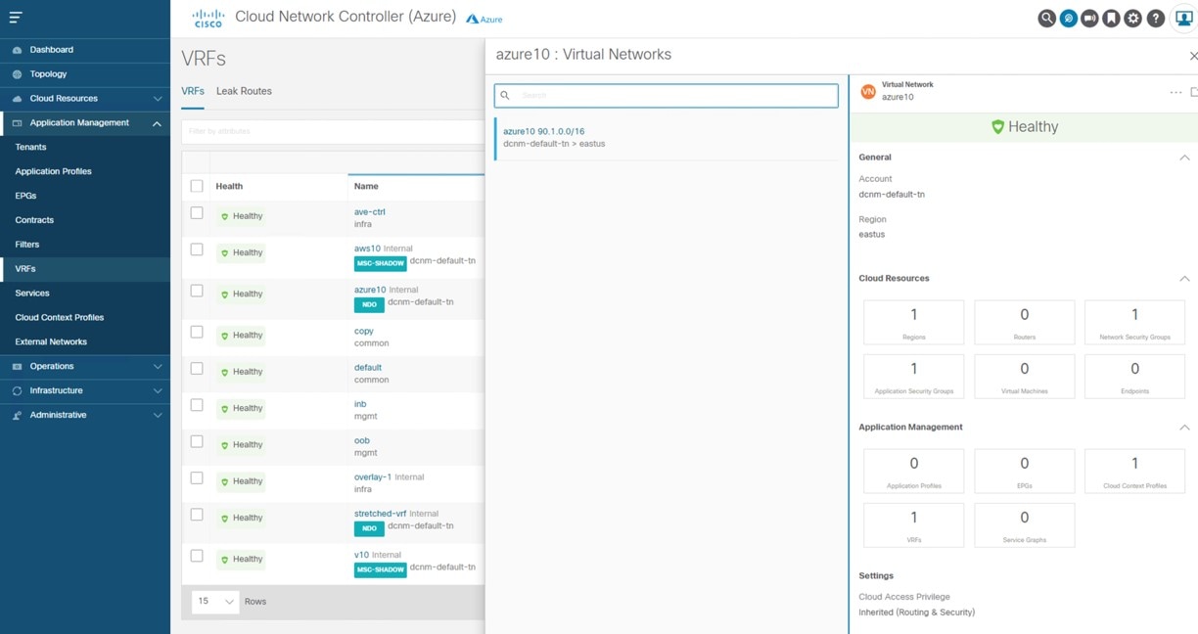Viewport: 1198px width, 634px height.
Task: Collapse the Application Management sidebar chevron
Action: pyautogui.click(x=158, y=123)
